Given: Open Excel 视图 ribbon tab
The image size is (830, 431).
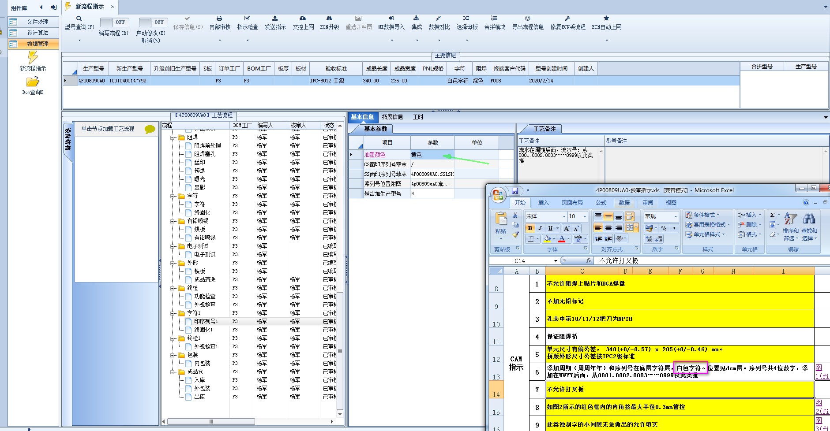Looking at the screenshot, I should pos(671,203).
